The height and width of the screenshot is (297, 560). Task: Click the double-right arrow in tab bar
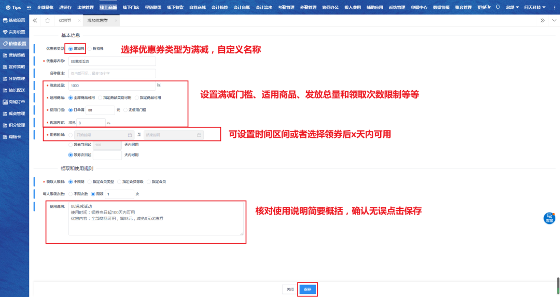[542, 20]
